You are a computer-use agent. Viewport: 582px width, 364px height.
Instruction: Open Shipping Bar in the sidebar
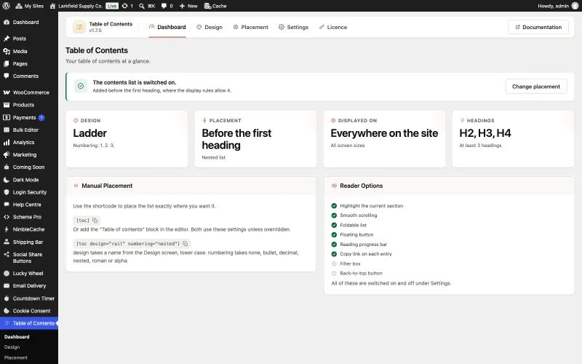tap(29, 242)
